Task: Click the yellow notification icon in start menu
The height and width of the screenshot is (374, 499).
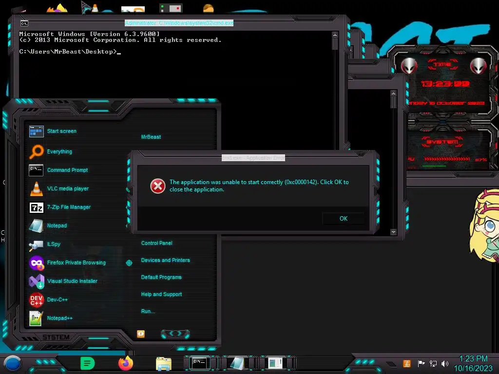Action: 141,334
